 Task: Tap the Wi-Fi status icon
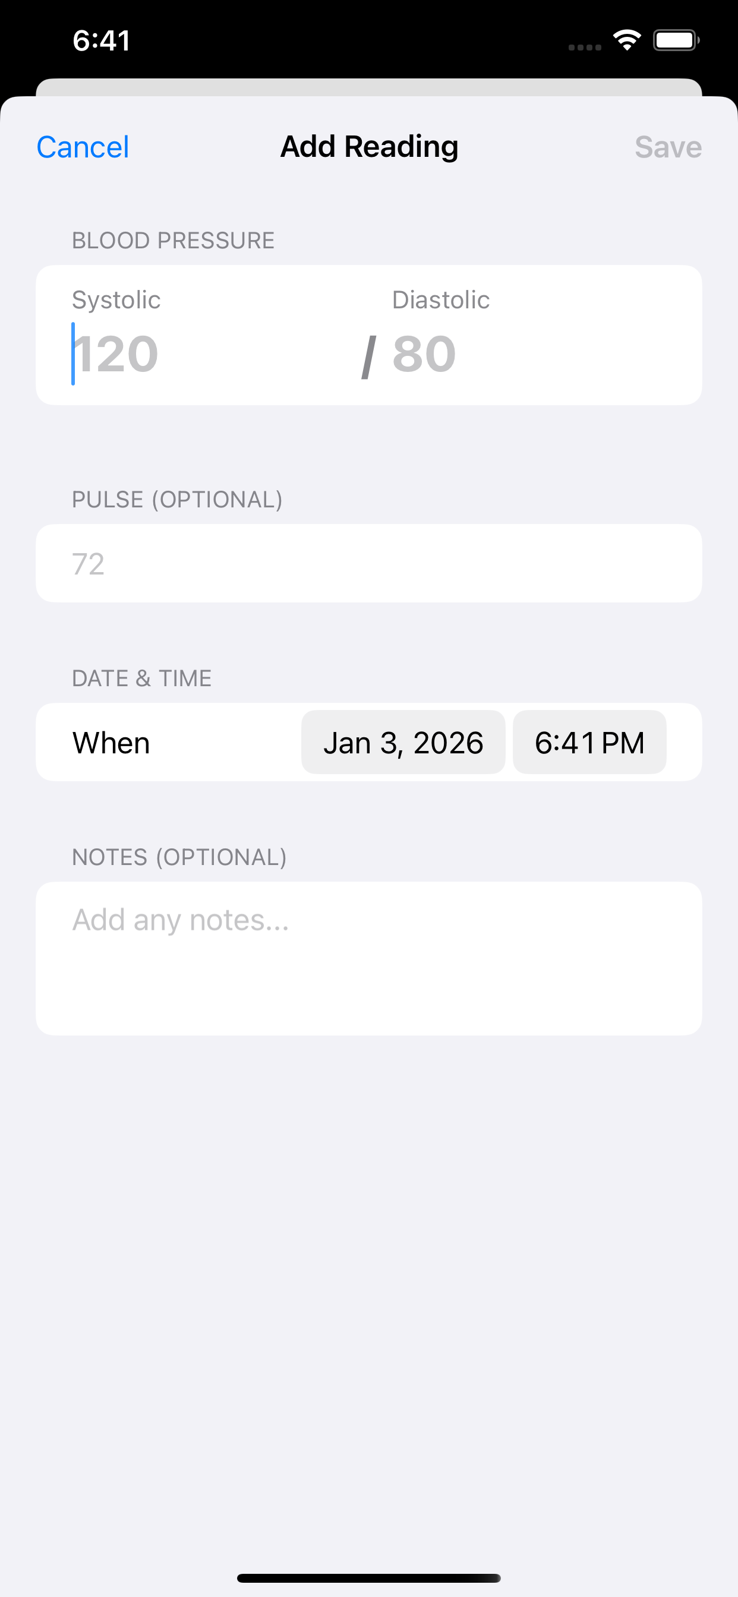[626, 41]
